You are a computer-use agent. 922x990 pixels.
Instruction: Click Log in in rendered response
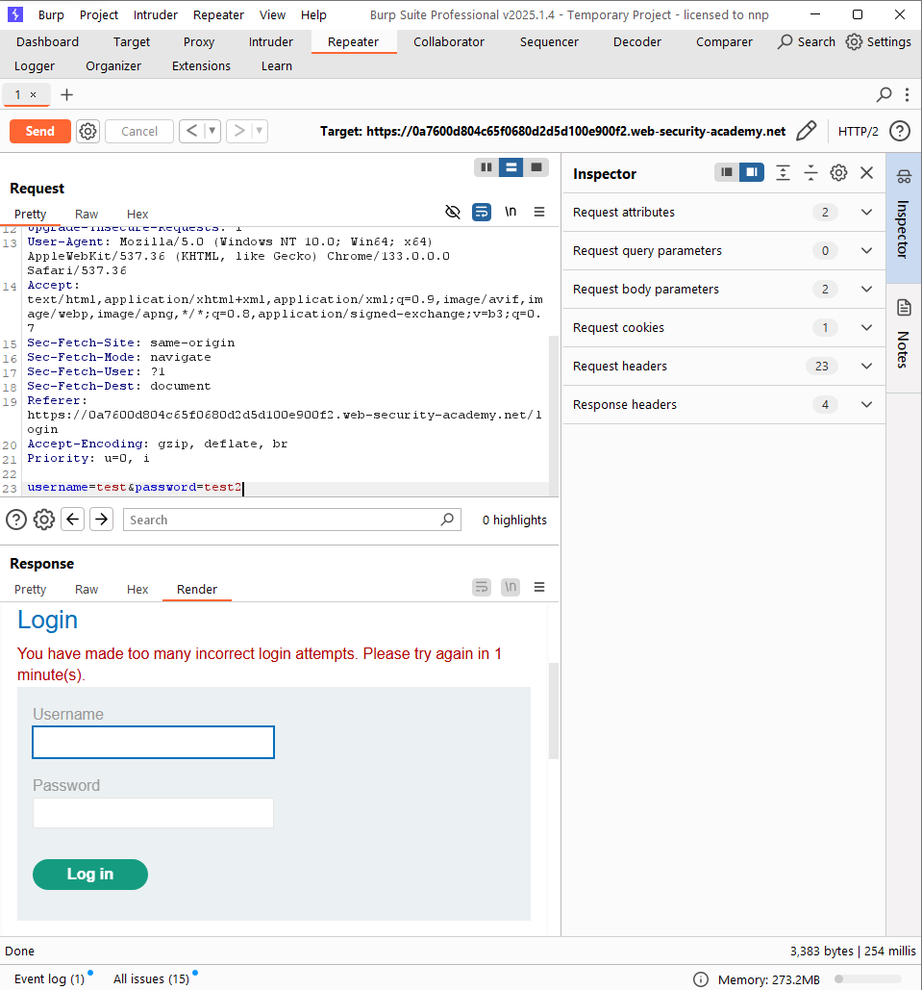[x=90, y=874]
